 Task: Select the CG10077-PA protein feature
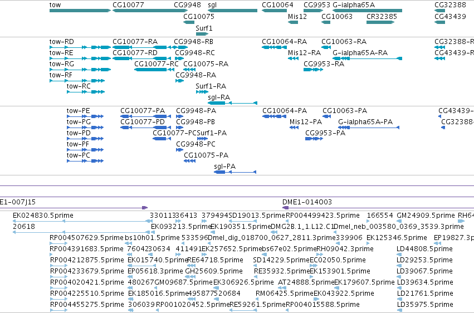[x=145, y=116]
